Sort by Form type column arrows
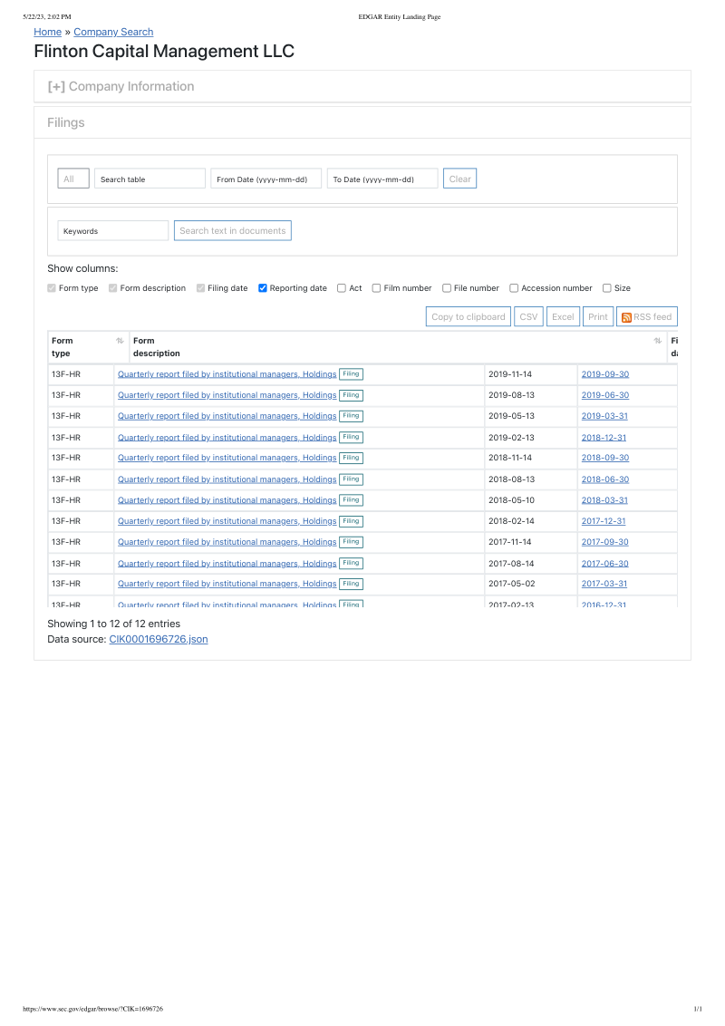The image size is (725, 1026). pyautogui.click(x=120, y=341)
